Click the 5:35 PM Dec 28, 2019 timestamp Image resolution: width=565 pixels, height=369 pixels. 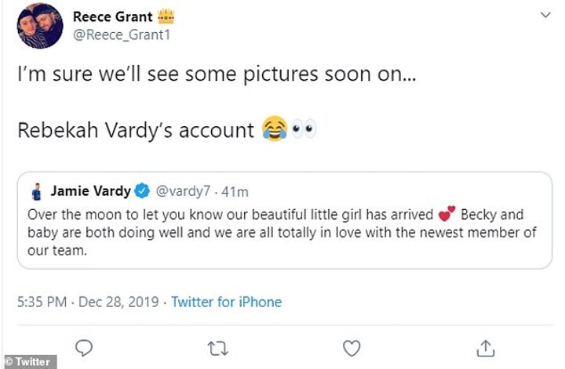pyautogui.click(x=89, y=302)
